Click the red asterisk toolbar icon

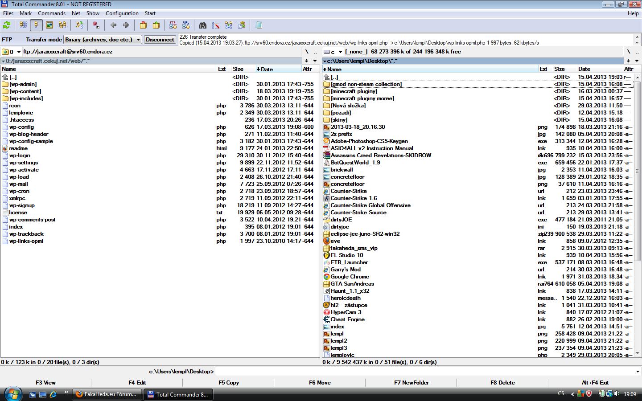pyautogui.click(x=96, y=25)
